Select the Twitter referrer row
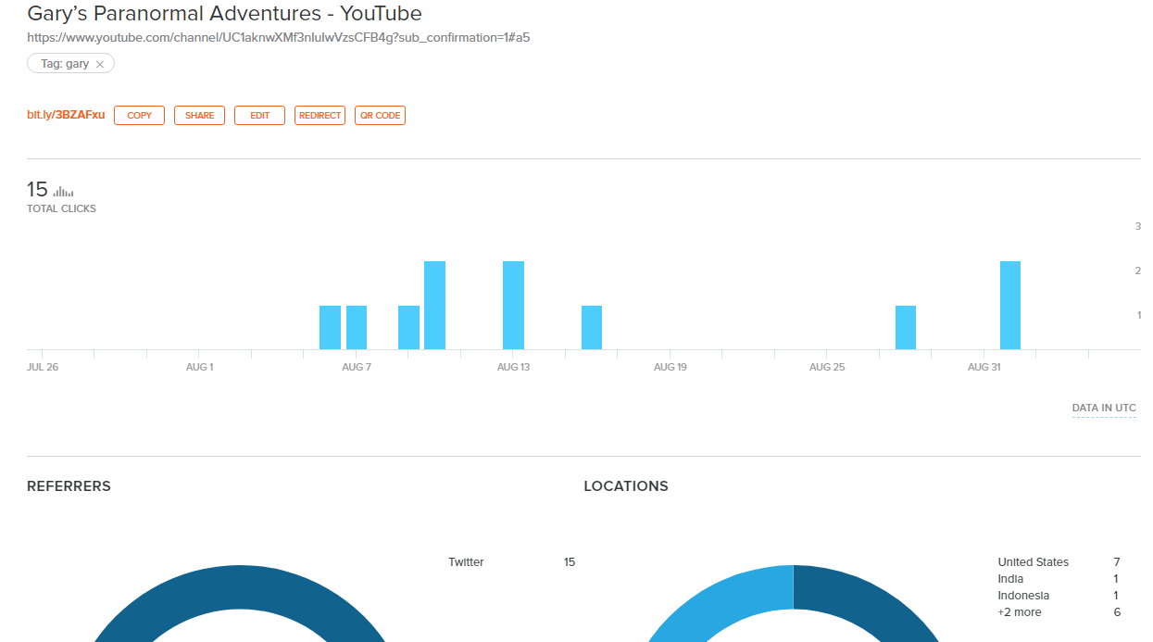This screenshot has height=642, width=1153. tap(511, 562)
